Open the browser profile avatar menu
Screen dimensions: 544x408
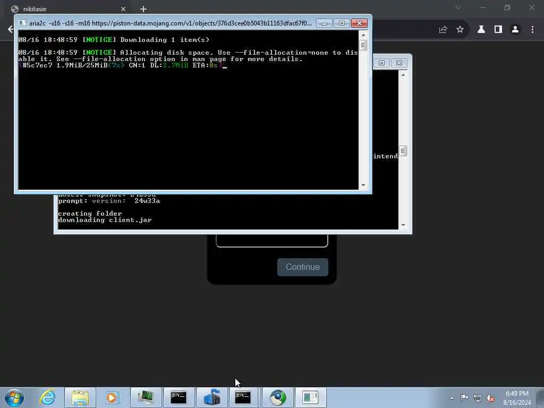(x=515, y=30)
